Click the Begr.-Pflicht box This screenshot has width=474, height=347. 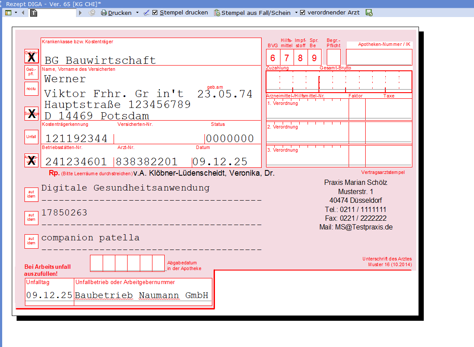[x=334, y=57]
